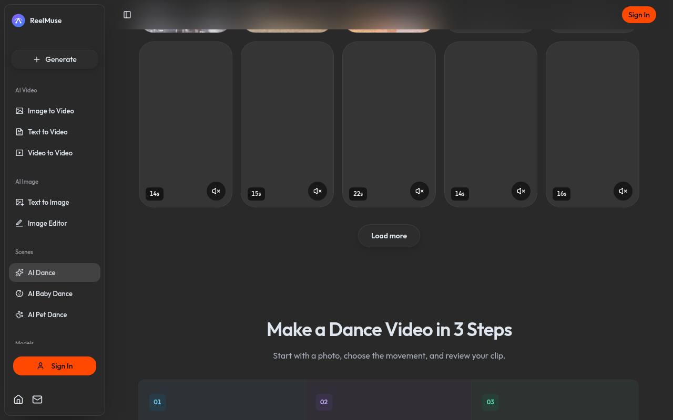Click Load more videos
The width and height of the screenshot is (673, 420).
[389, 236]
